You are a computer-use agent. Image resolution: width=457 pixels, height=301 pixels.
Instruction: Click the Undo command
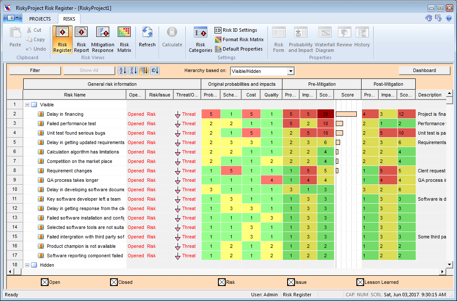click(x=36, y=49)
